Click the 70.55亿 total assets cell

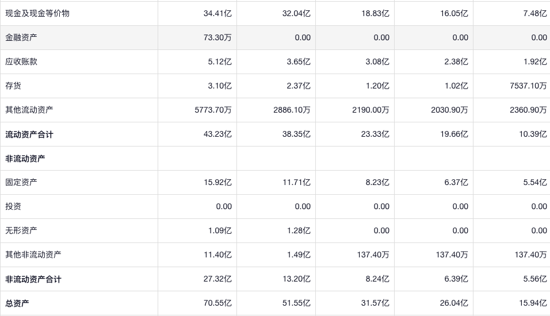pyautogui.click(x=217, y=303)
